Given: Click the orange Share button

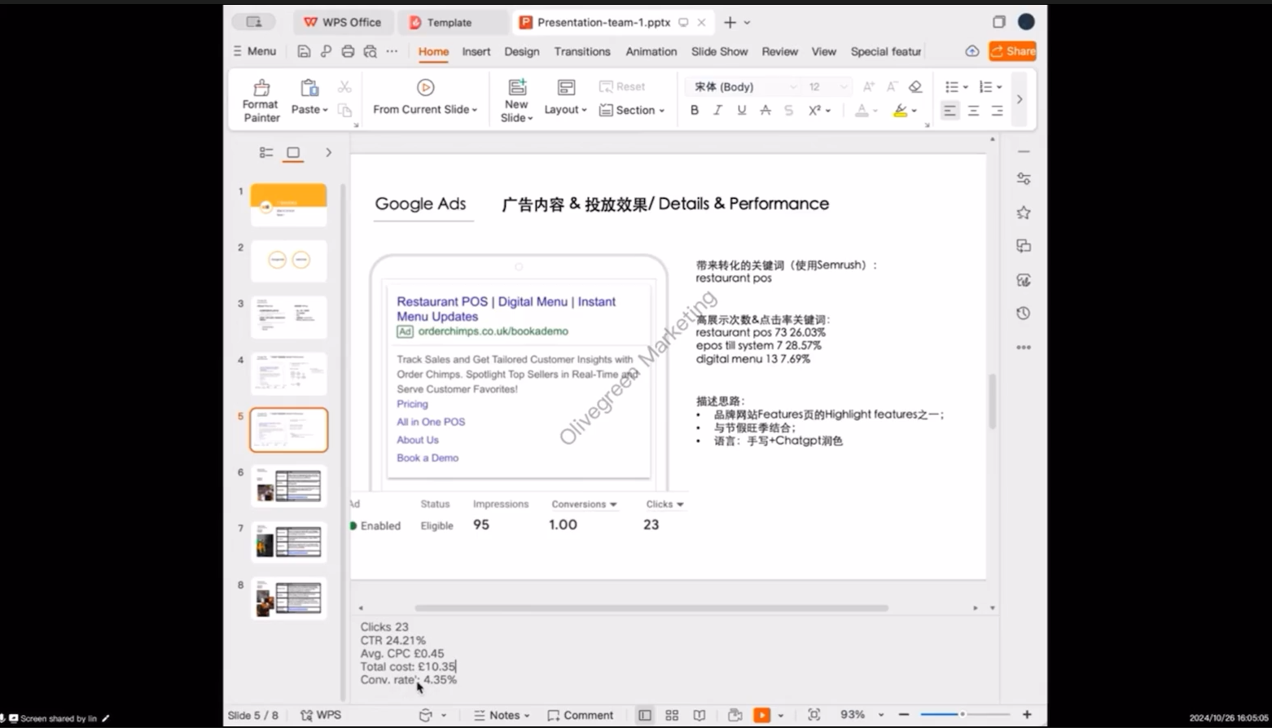Looking at the screenshot, I should pos(1012,51).
